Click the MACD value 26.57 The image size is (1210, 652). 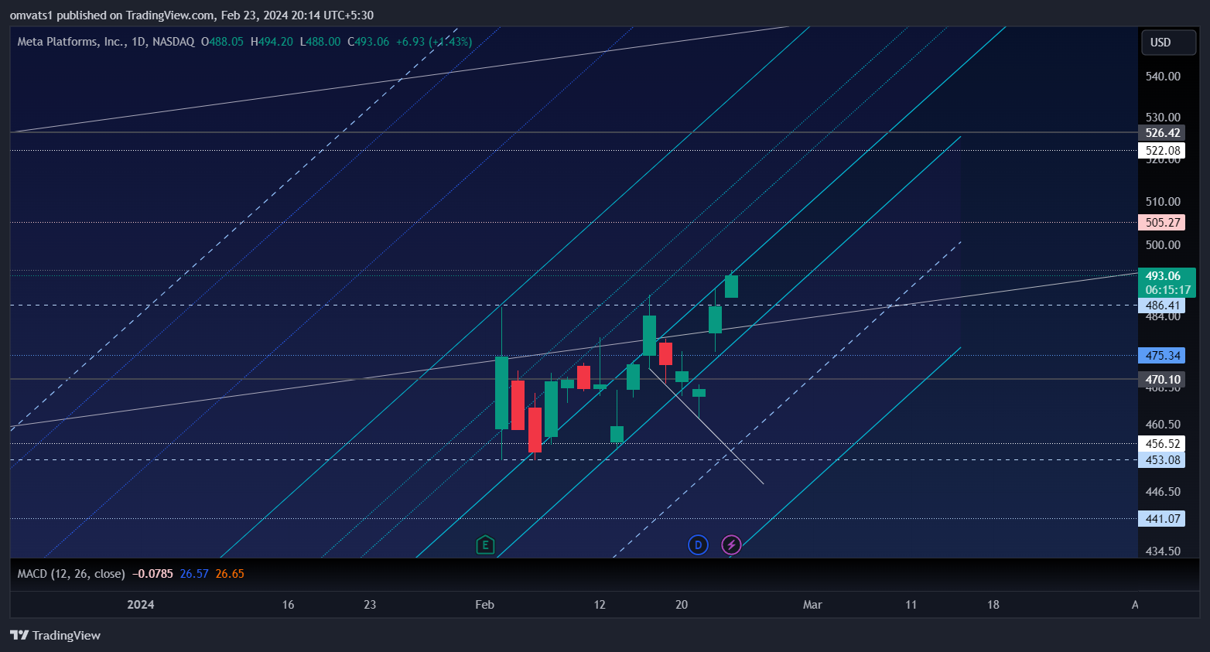click(194, 574)
